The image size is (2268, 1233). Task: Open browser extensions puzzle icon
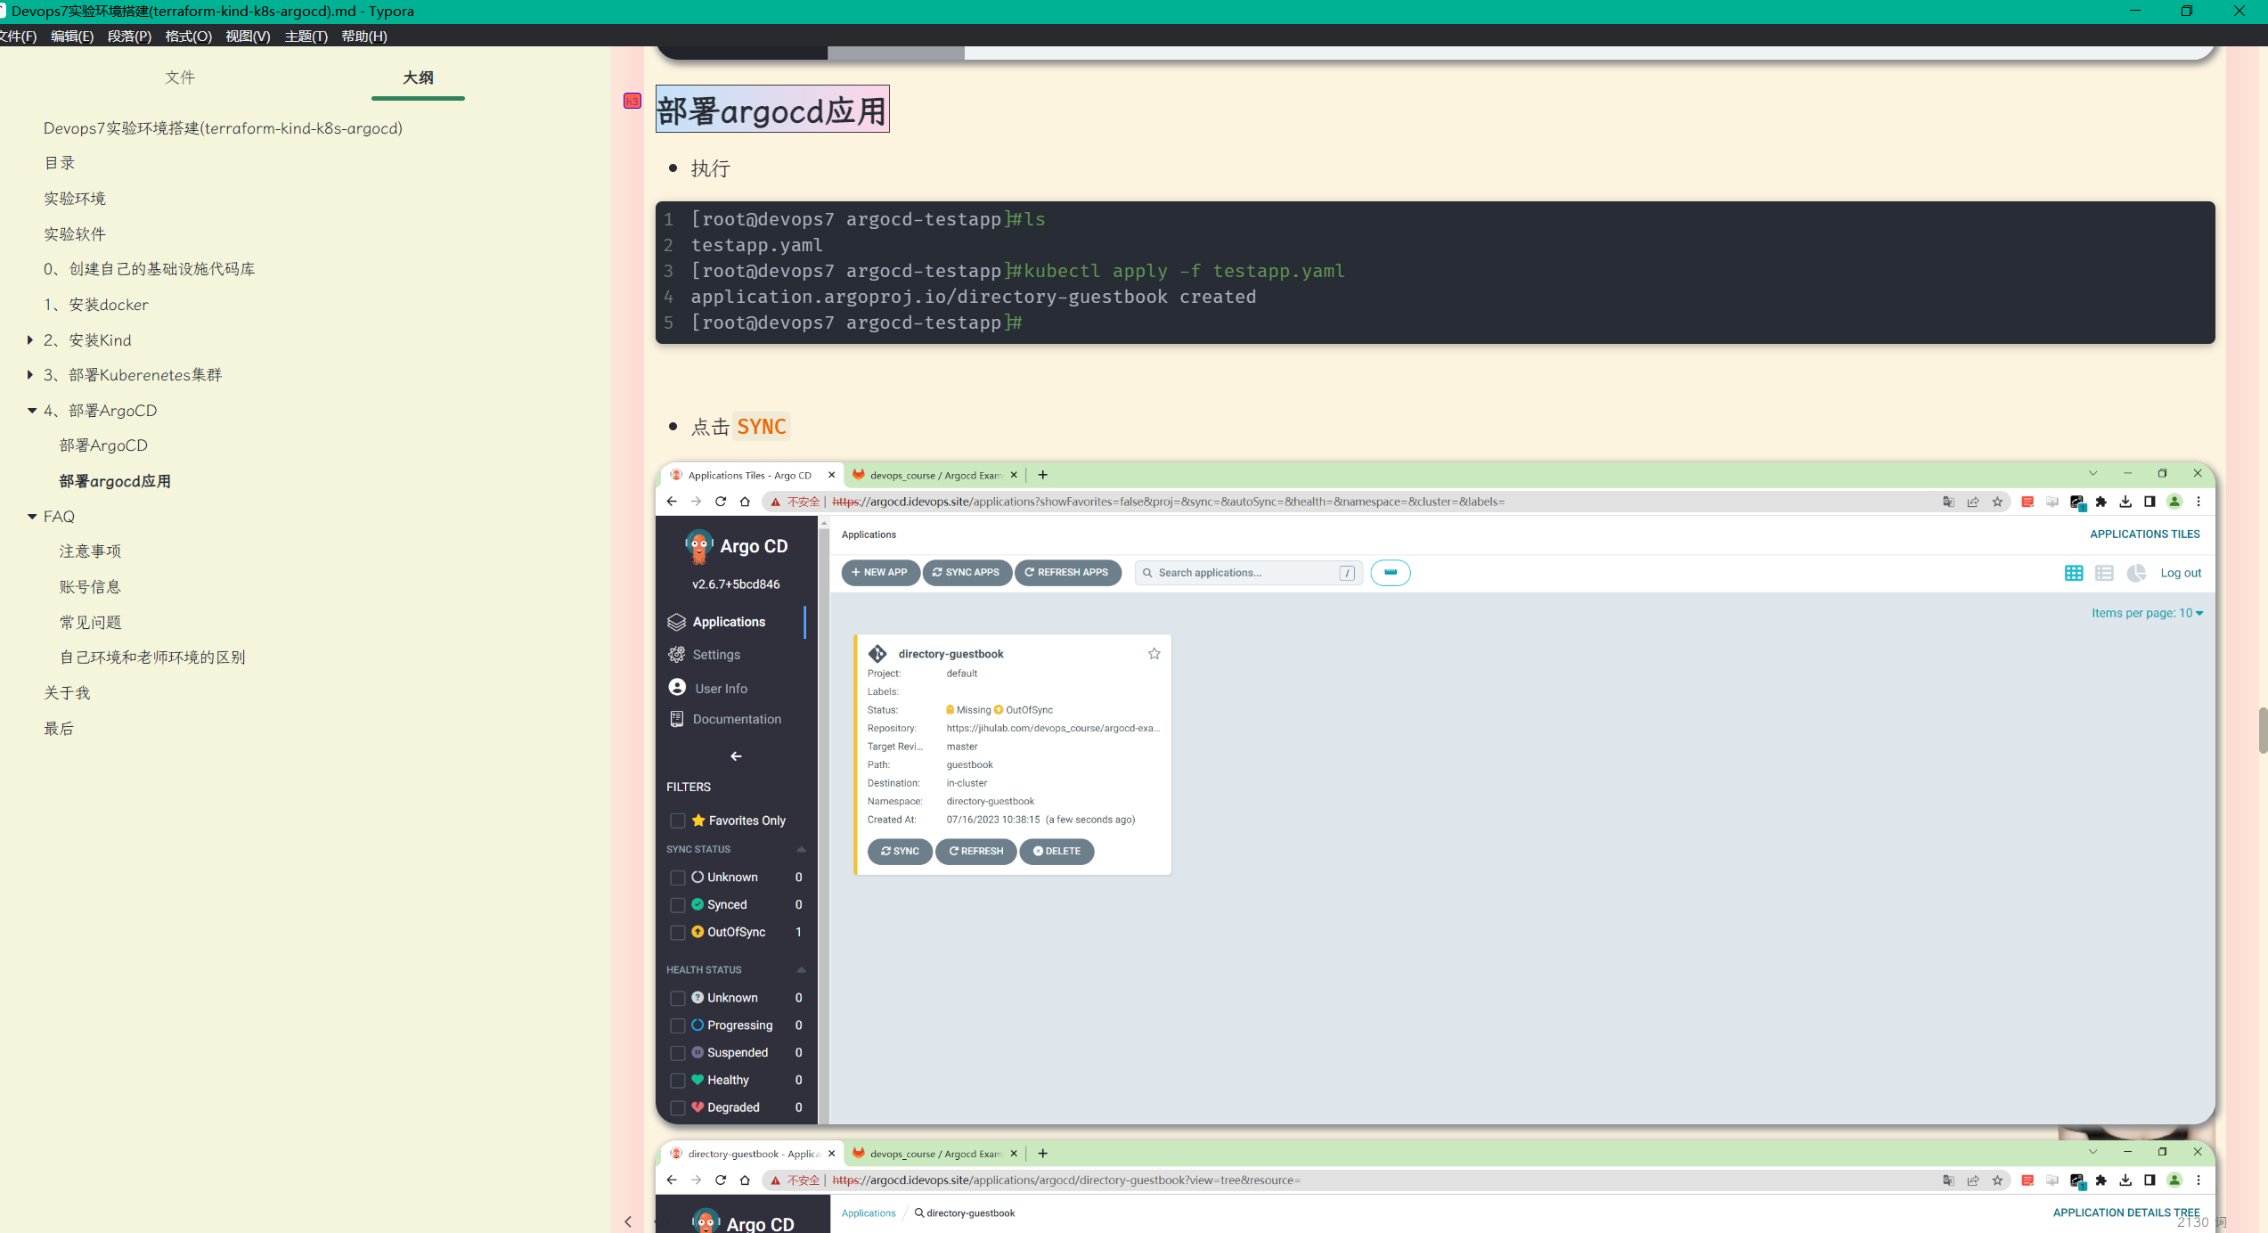coord(2101,502)
